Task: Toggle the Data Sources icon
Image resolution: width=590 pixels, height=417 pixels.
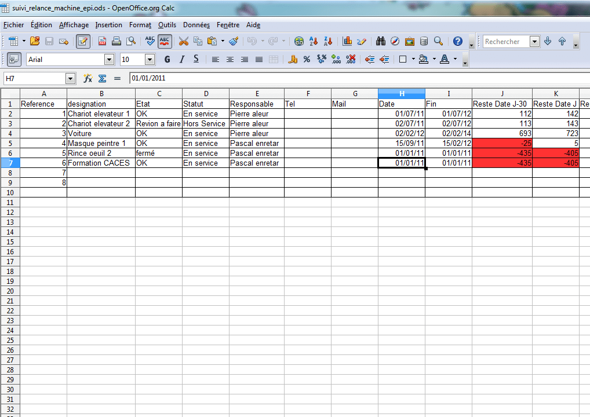Action: point(424,41)
